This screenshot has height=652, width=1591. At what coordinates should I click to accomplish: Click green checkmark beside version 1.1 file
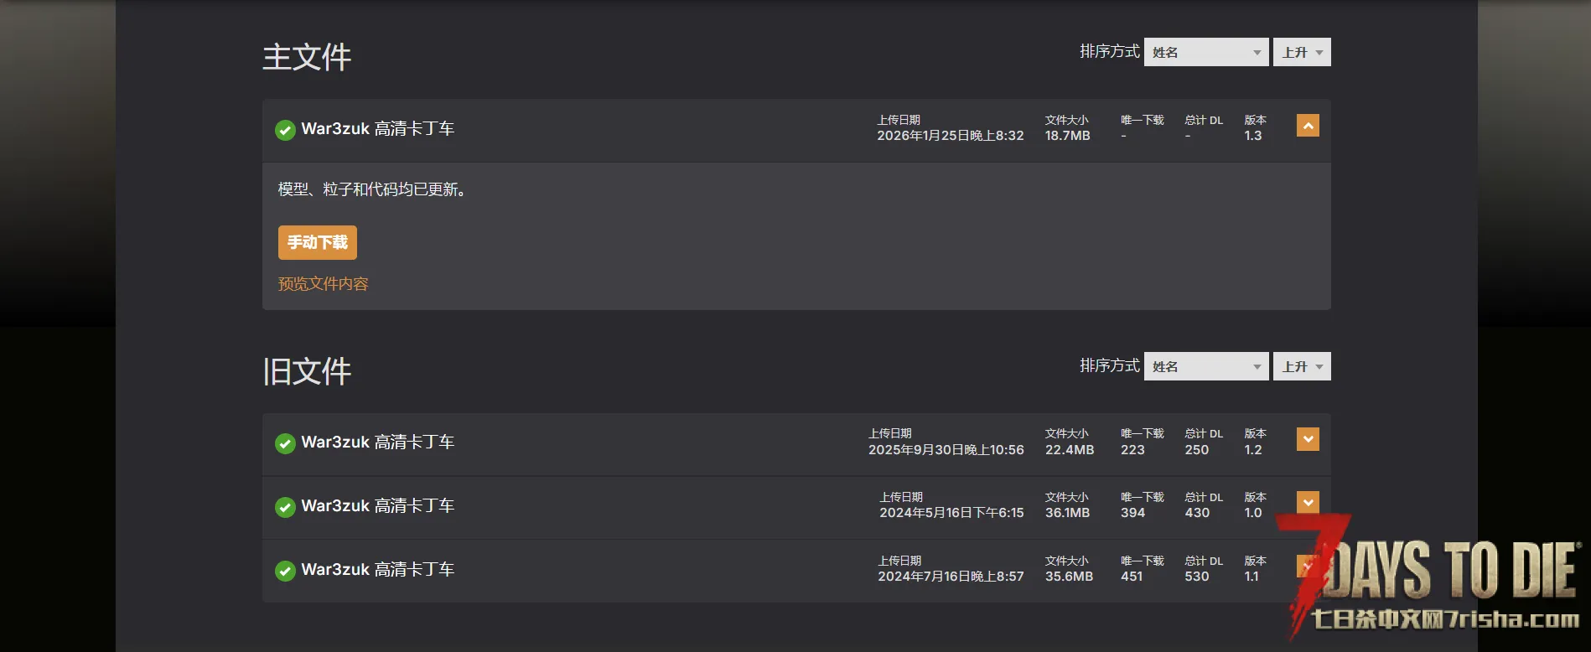click(285, 571)
